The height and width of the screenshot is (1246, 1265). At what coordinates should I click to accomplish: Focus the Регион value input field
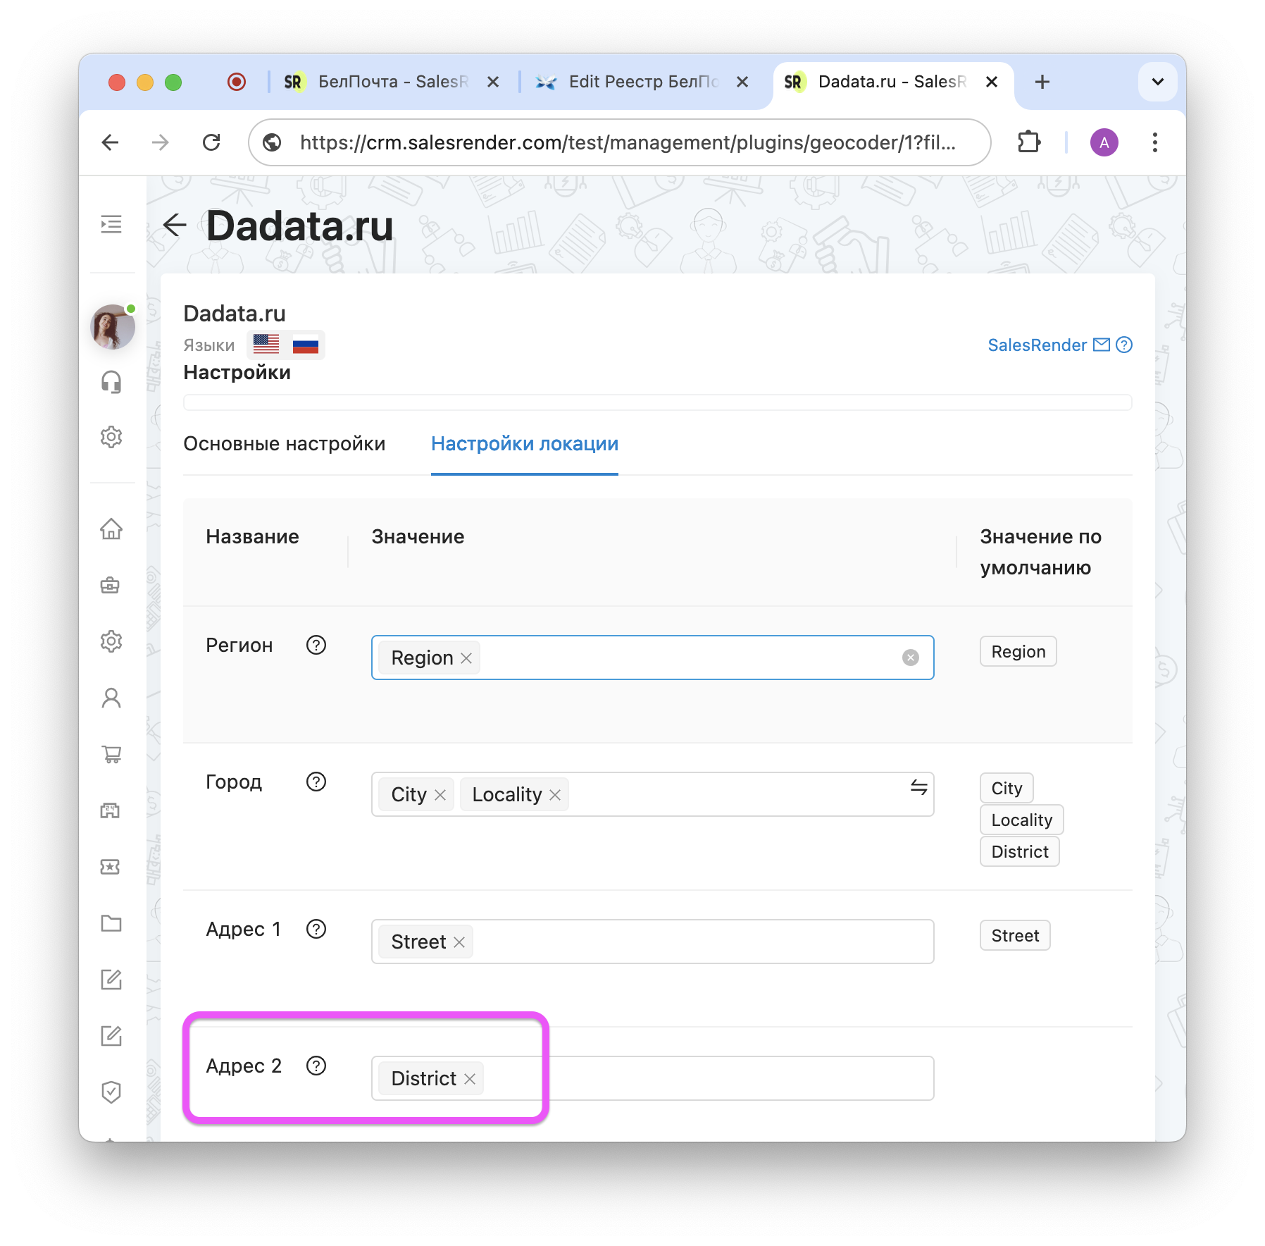[x=652, y=658]
